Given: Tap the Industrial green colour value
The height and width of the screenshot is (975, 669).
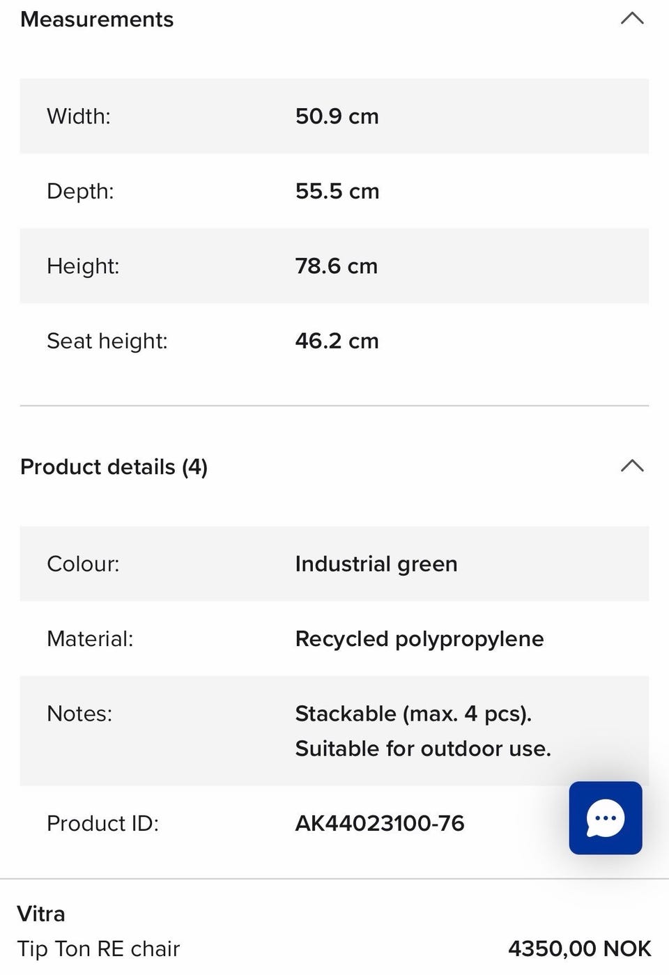Looking at the screenshot, I should (x=376, y=564).
